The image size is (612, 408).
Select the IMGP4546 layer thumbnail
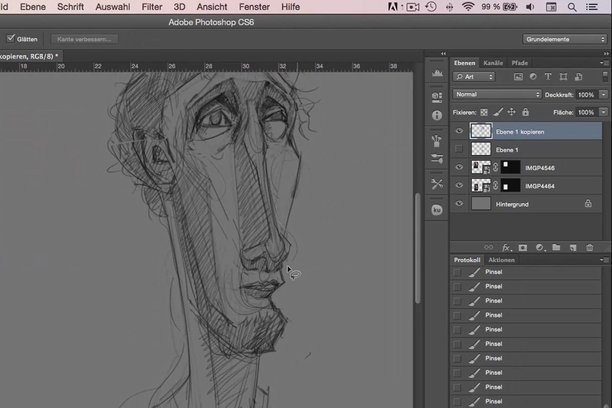point(481,167)
